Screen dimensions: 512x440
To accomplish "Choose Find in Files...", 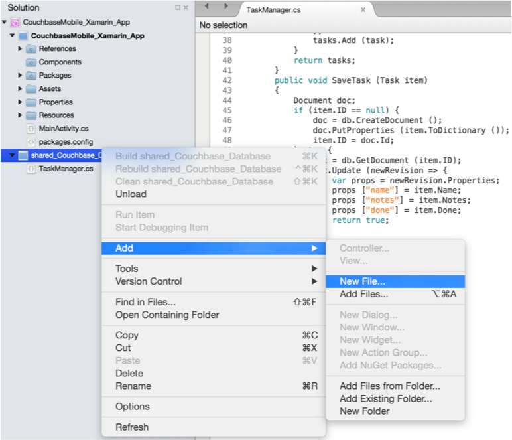I will pos(214,302).
